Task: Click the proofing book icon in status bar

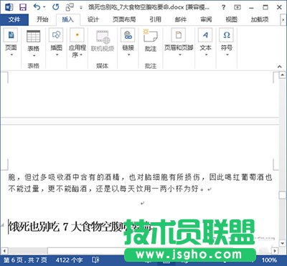Action: tap(95, 260)
